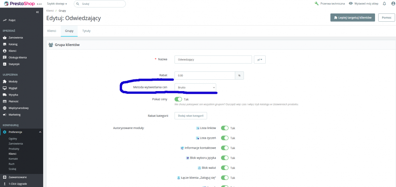
Task: Click the Blok walut module icon
Action: click(199, 168)
